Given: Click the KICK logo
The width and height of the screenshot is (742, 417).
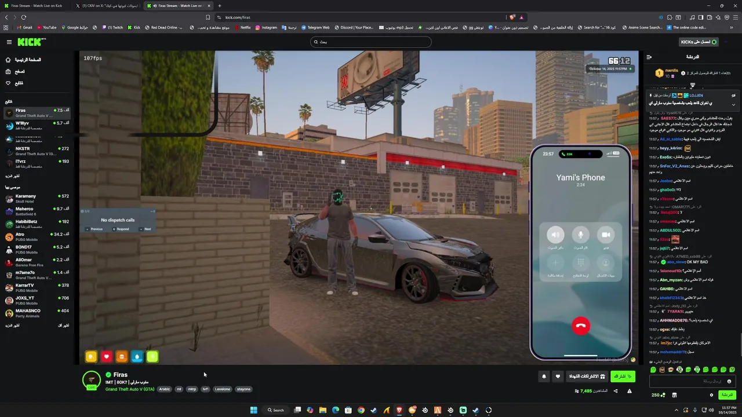Looking at the screenshot, I should (31, 42).
